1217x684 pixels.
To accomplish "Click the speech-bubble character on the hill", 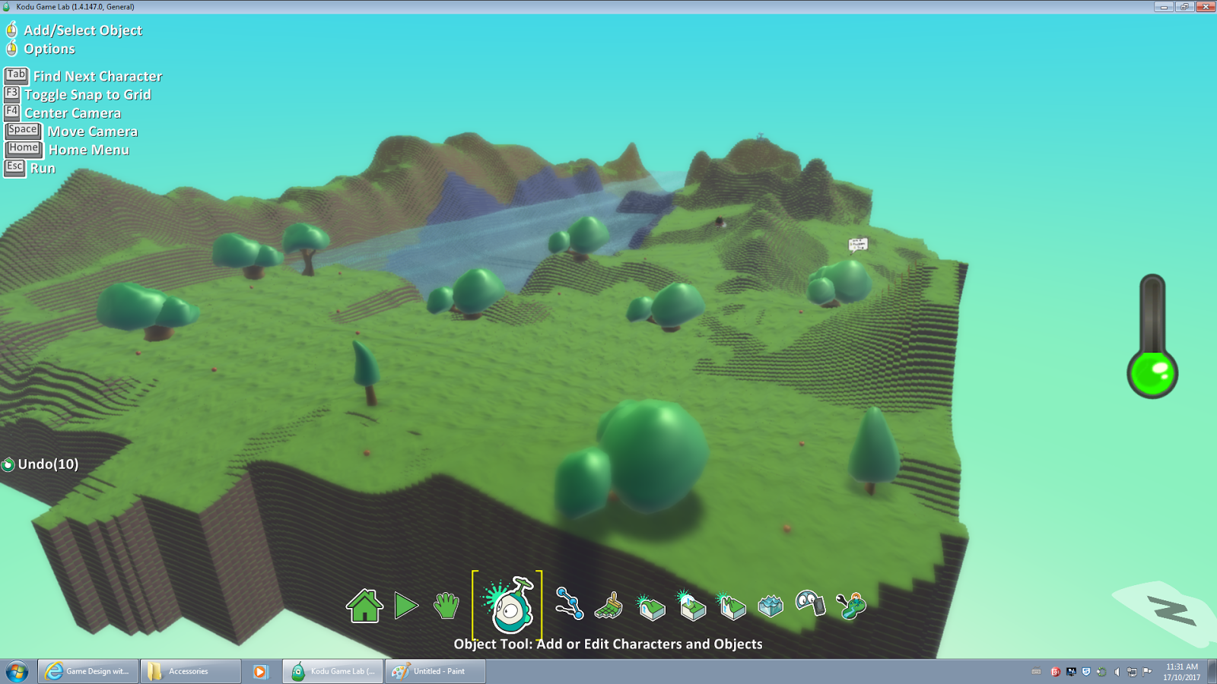I will click(857, 245).
